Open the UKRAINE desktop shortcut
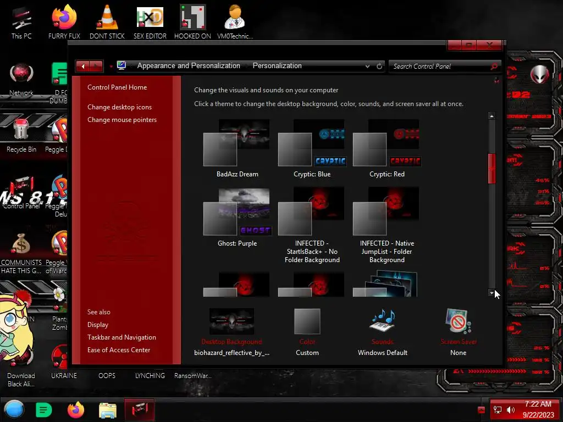The height and width of the screenshot is (422, 563). (x=64, y=363)
